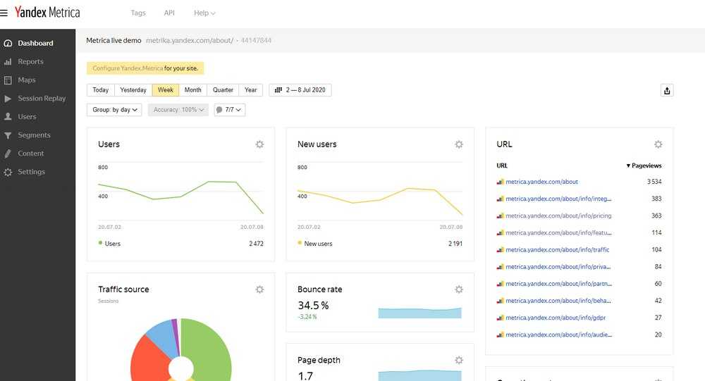The image size is (705, 381).
Task: Open the date range 2—8 Jul 2020 picker
Action: click(x=300, y=90)
